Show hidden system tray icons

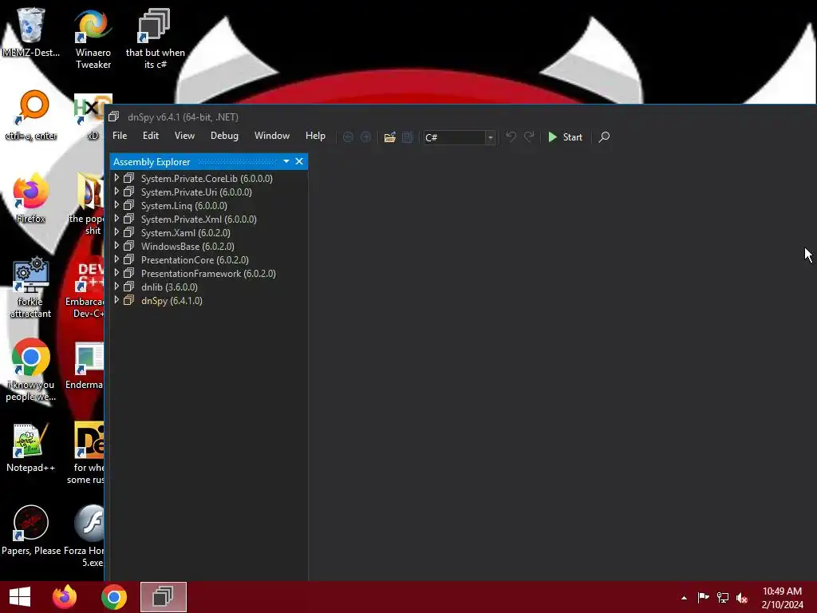point(684,598)
